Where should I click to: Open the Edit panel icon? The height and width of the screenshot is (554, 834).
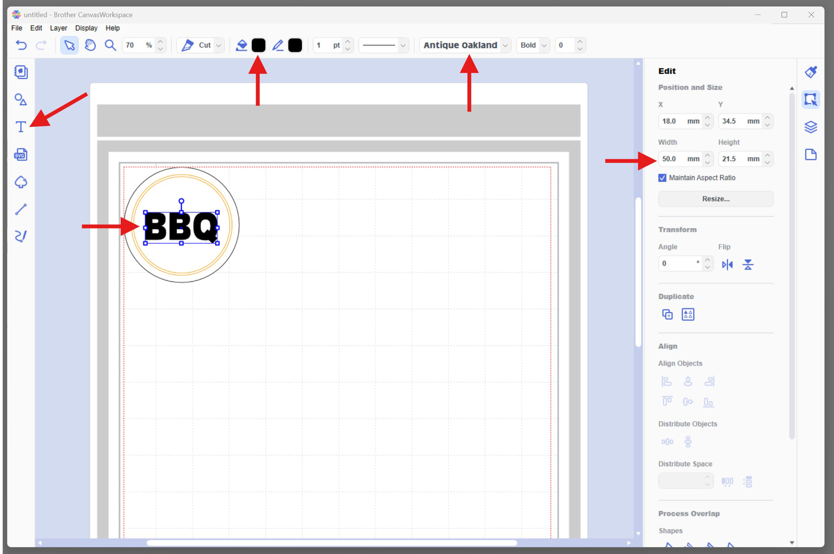(x=811, y=99)
